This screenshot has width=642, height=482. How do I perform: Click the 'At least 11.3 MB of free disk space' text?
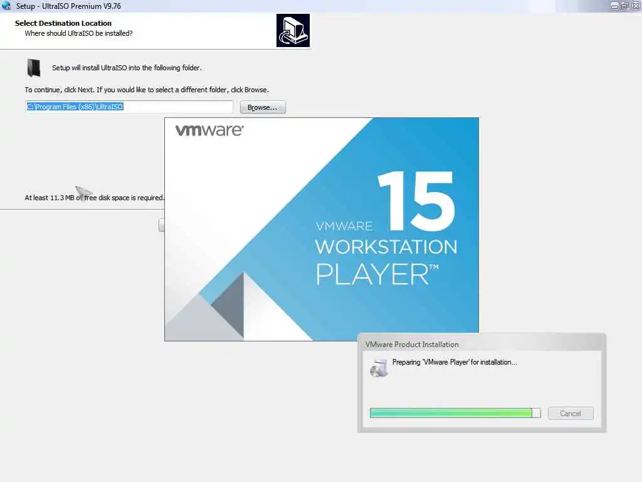tap(94, 198)
